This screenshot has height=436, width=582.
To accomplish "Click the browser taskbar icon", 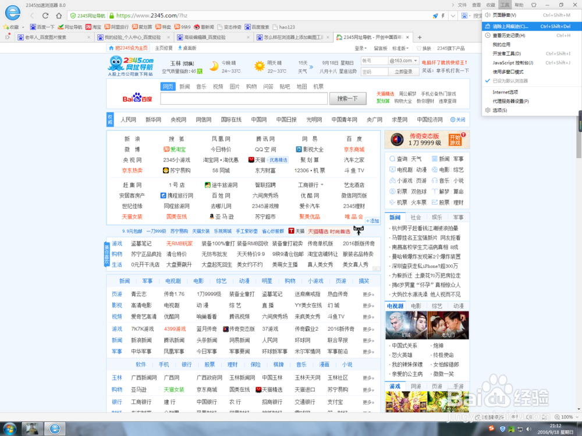I will click(x=55, y=429).
